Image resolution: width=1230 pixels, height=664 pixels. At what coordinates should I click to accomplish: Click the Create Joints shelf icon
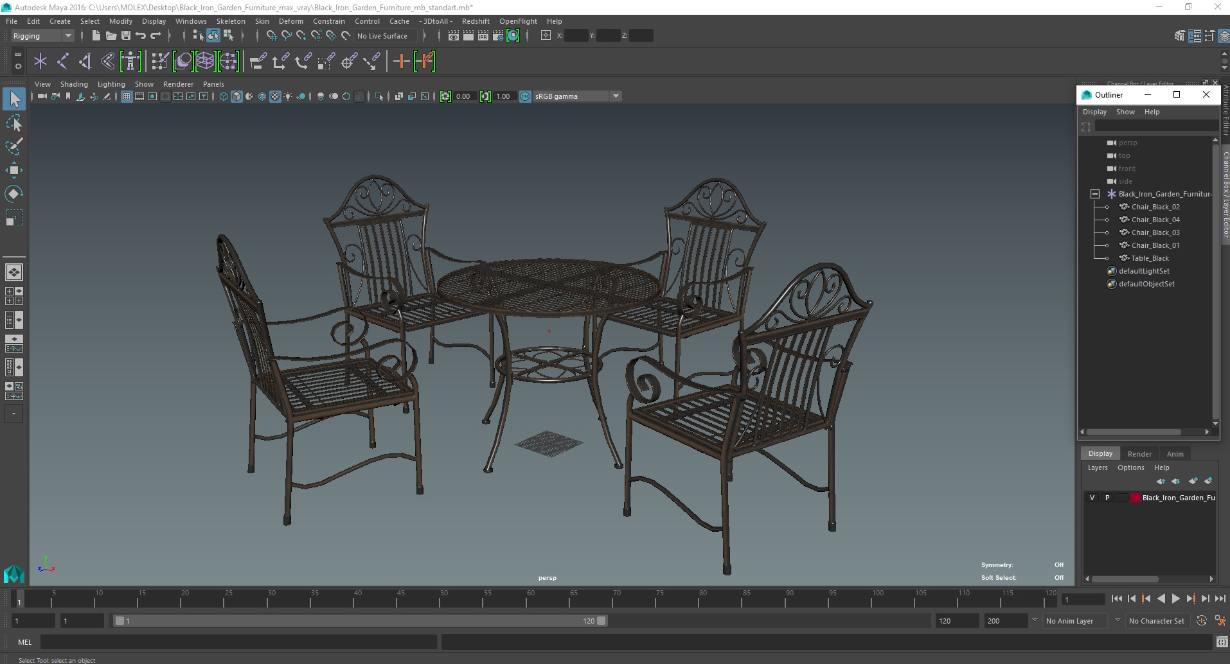click(63, 62)
